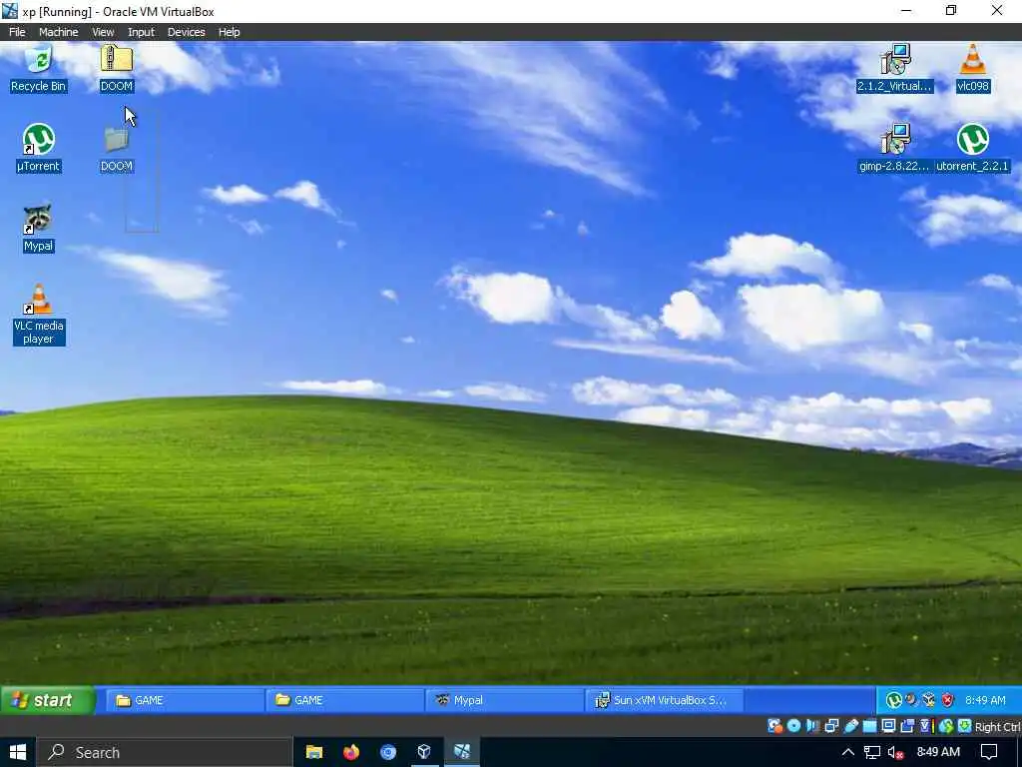
Task: Open the Input menu
Action: pyautogui.click(x=141, y=32)
